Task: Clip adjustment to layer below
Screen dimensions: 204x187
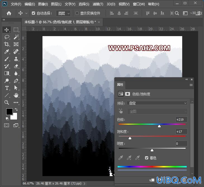Action: coord(152,180)
